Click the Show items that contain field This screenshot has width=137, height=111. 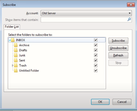pyautogui.click(x=86, y=20)
